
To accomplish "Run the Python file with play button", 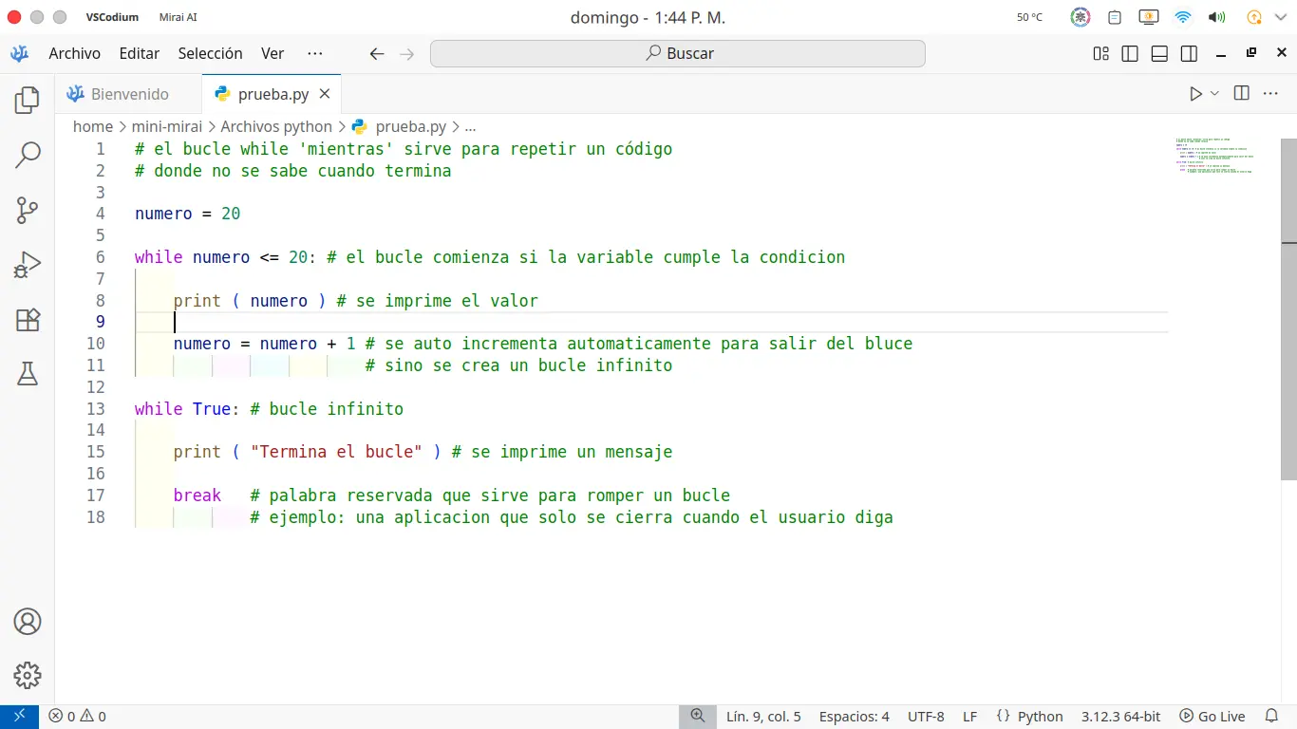I will click(1195, 93).
